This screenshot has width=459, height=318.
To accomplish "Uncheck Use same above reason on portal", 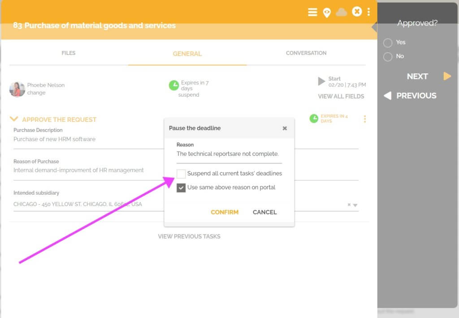I will pos(181,187).
